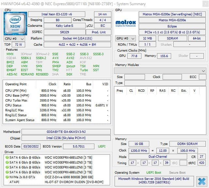Screen dimensions: 209x188
Task: Click the GPU memory type SDRAM field
Action: tap(172, 39)
